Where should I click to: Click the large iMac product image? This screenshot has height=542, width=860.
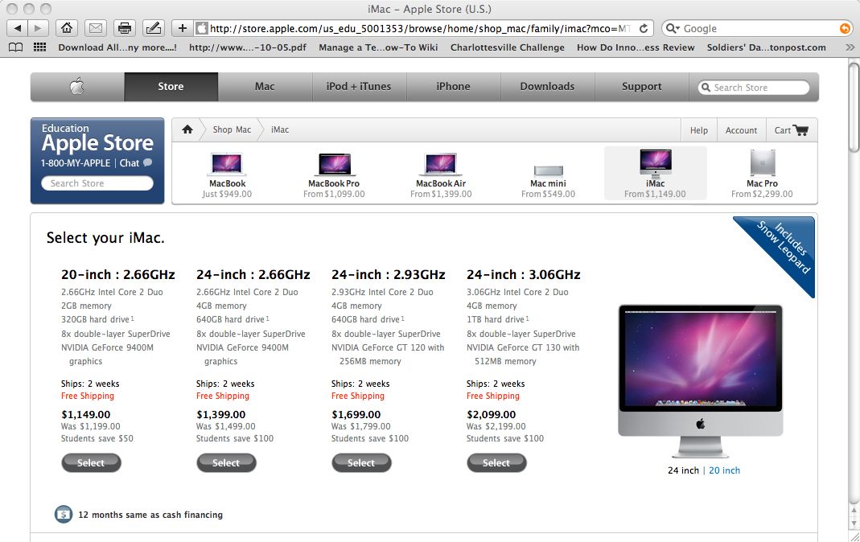click(701, 381)
